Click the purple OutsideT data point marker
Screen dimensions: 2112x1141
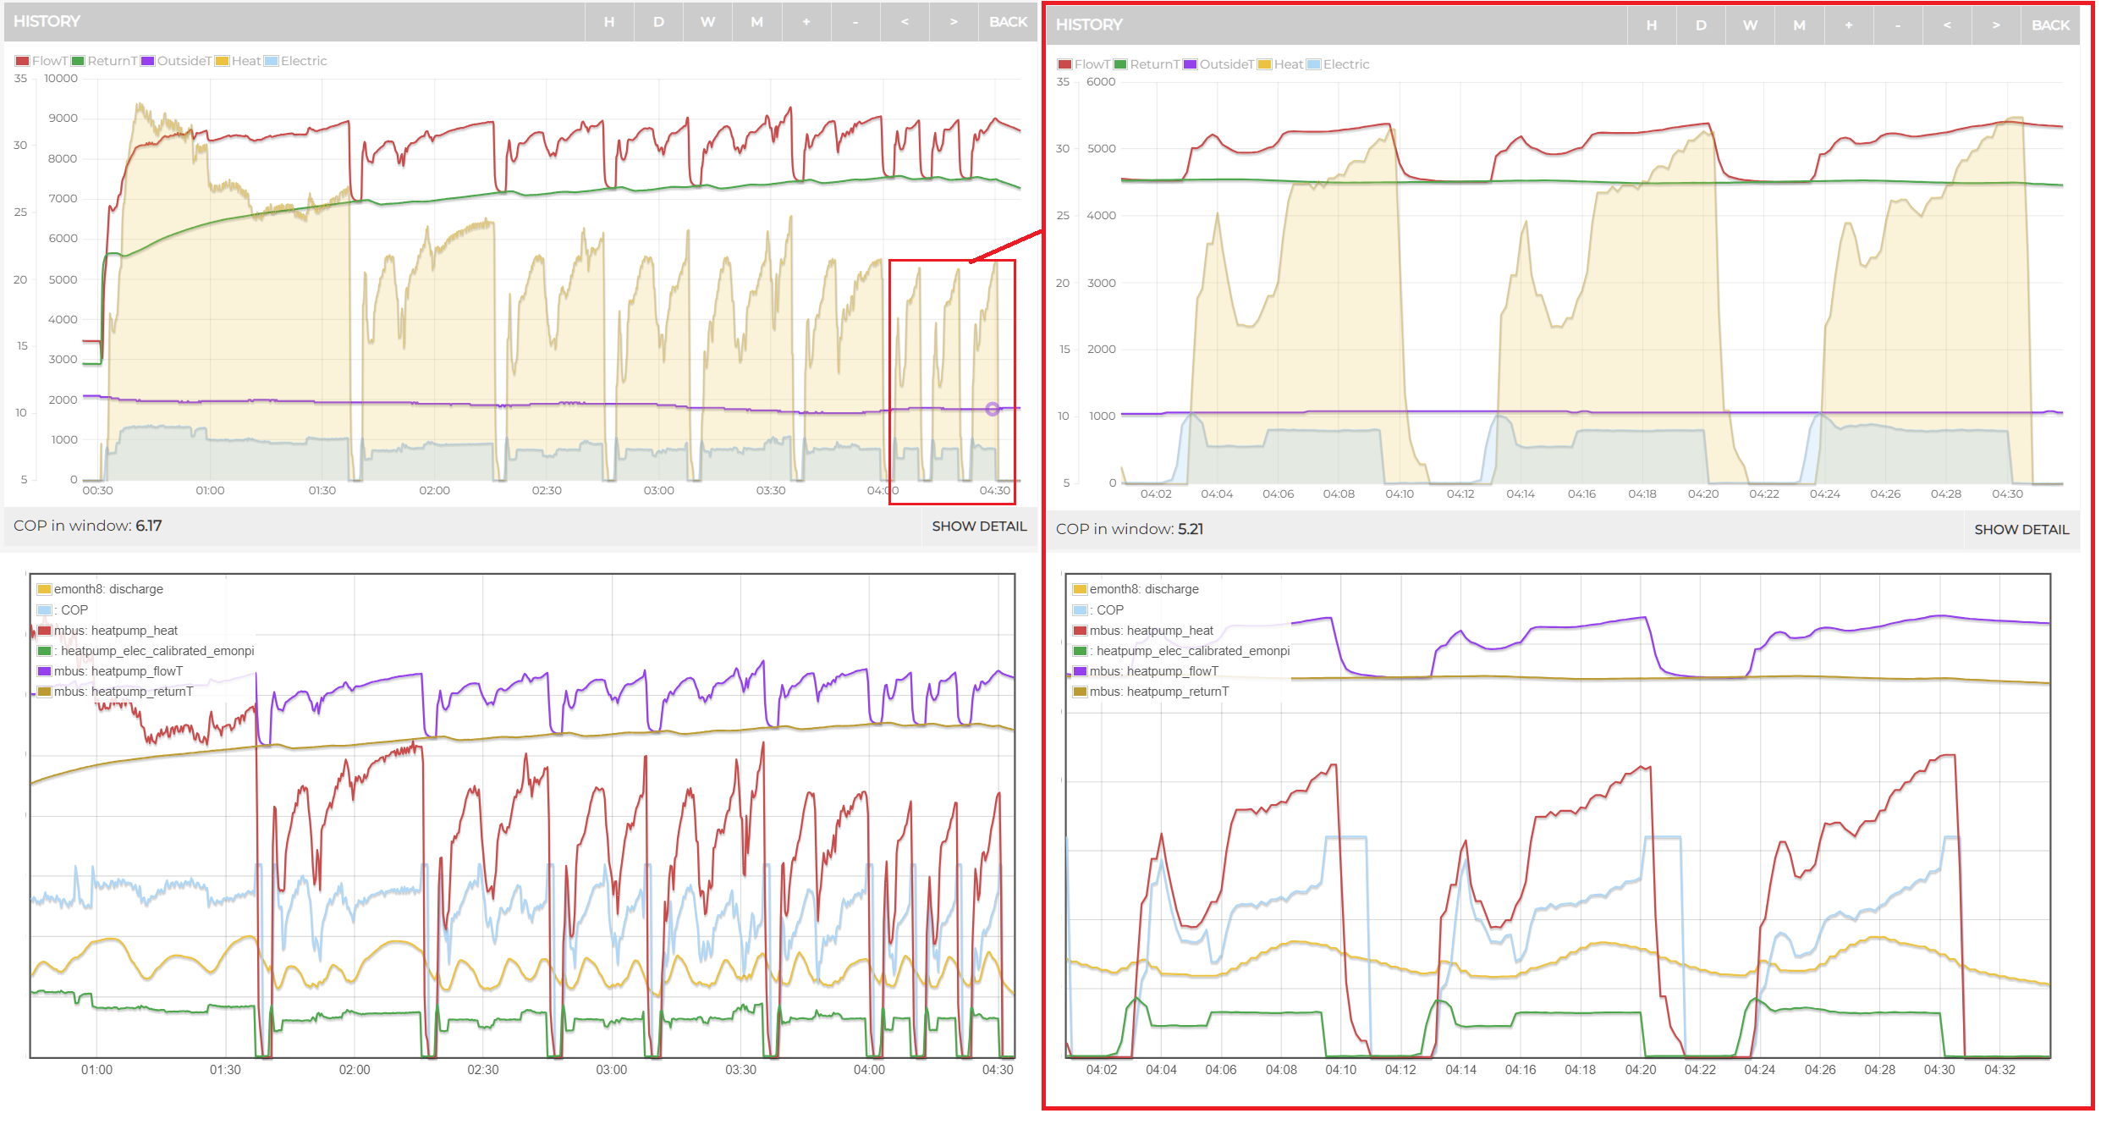tap(993, 410)
